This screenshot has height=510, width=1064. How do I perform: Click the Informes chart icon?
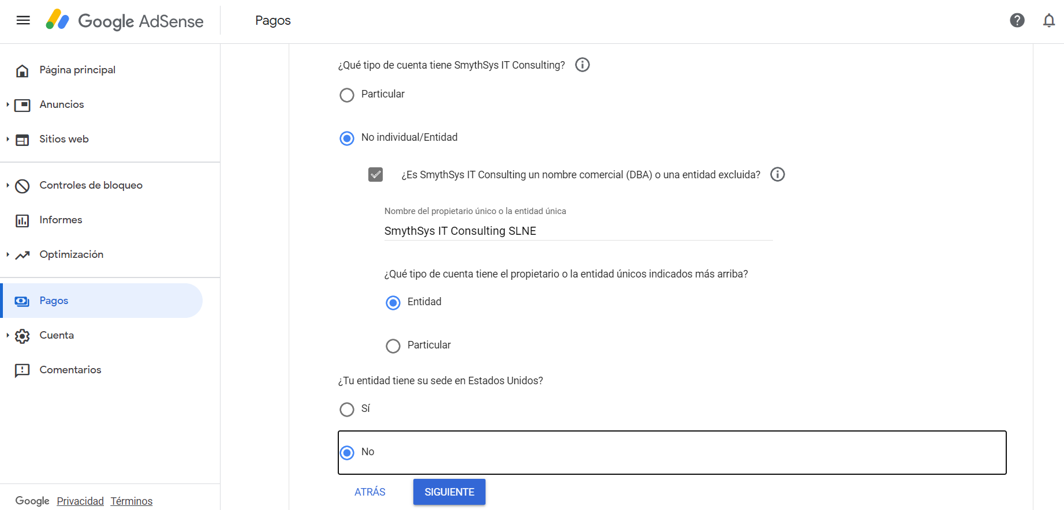coord(23,220)
